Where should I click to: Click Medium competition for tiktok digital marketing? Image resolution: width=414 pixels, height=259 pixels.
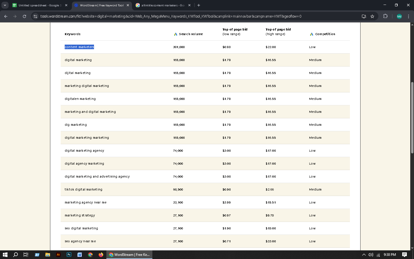[x=315, y=189]
